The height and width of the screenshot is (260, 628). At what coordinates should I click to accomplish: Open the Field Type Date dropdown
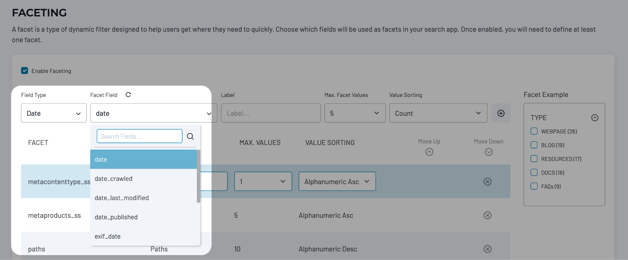(x=54, y=113)
